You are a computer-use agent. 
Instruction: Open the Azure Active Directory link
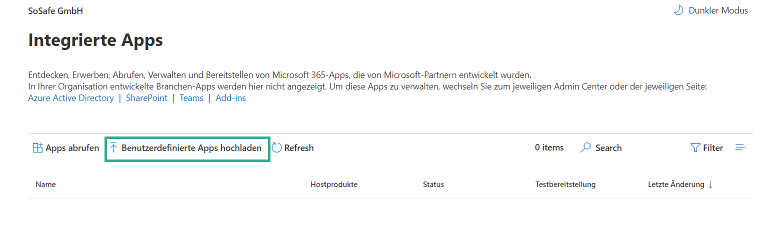click(x=71, y=98)
